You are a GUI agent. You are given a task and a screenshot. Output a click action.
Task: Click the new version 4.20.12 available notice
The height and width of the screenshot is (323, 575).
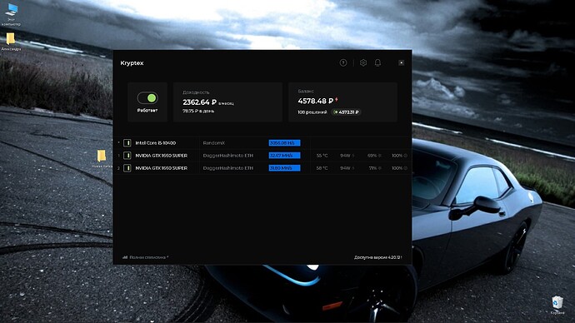(x=378, y=257)
